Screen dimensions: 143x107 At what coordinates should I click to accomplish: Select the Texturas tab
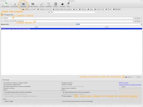point(83,9)
